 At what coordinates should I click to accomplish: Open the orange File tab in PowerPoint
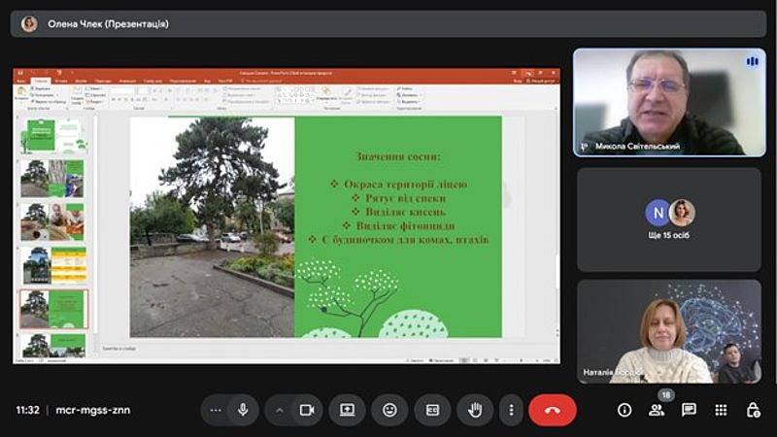pyautogui.click(x=20, y=81)
